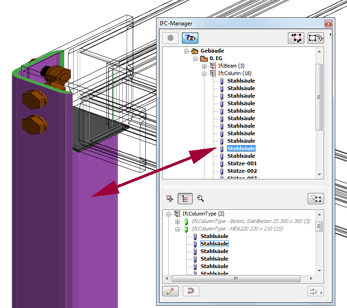
Task: Select the Gebäude building item
Action: [x=212, y=51]
